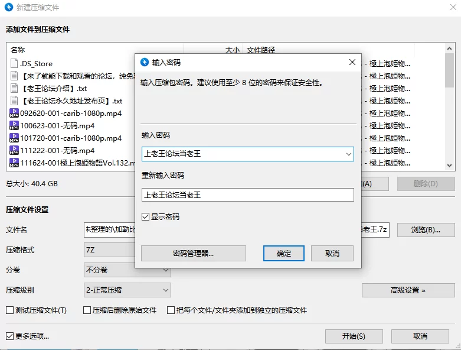Close the 输入密码 dialog with the X

(x=352, y=62)
